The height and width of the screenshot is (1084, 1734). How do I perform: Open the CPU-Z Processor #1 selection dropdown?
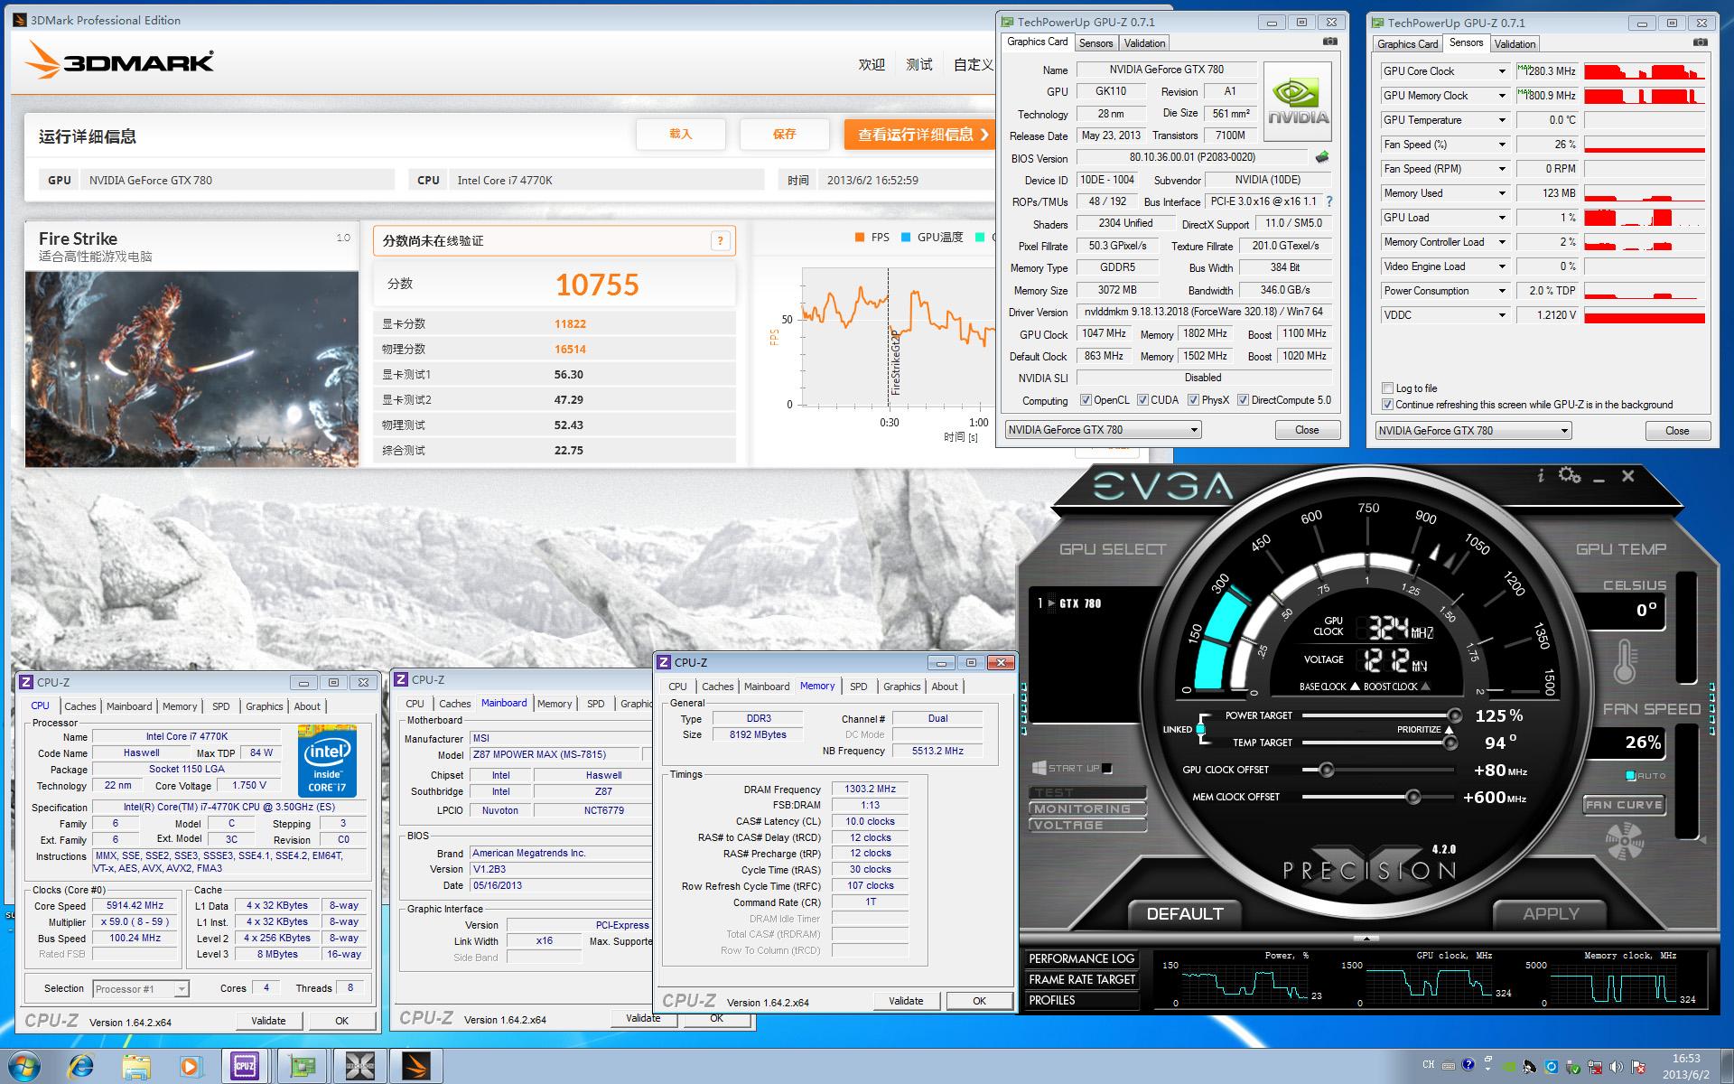[x=140, y=989]
